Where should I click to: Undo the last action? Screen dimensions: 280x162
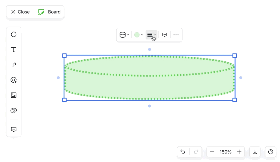point(183,152)
